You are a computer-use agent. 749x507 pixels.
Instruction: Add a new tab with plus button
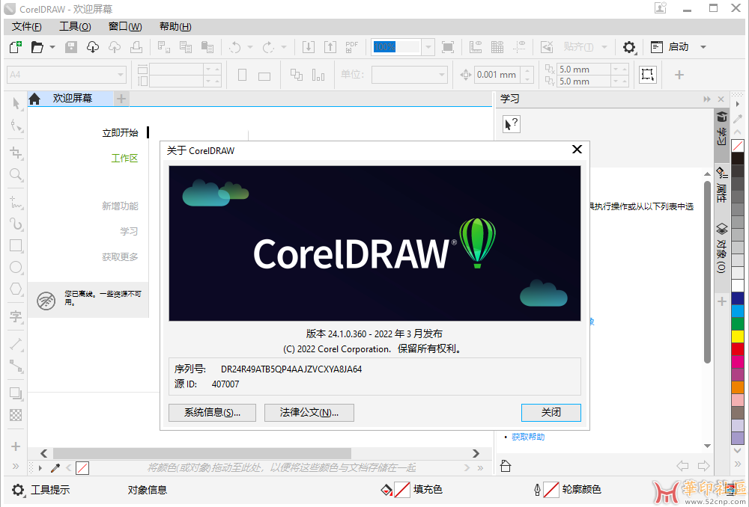[121, 99]
